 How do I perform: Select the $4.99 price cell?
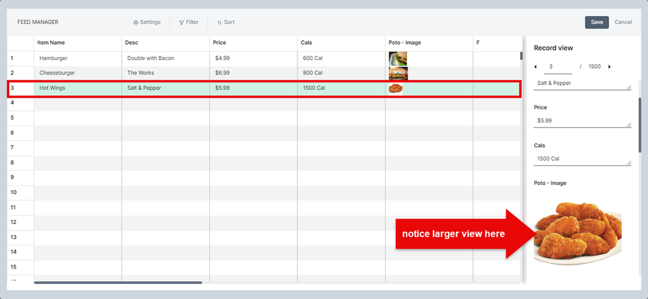(x=253, y=59)
